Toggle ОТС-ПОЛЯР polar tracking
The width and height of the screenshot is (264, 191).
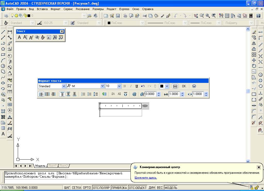click(101, 188)
